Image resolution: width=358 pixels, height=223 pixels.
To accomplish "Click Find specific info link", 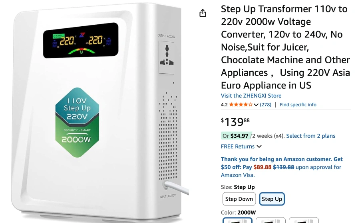I will point(298,105).
